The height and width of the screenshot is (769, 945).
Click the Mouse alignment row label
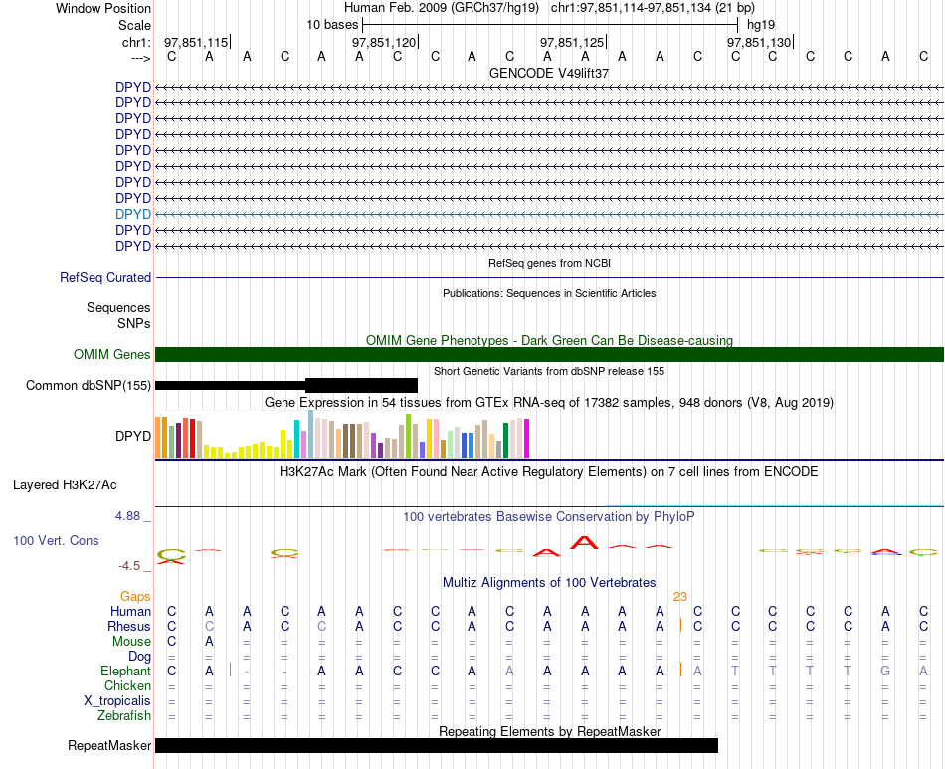coord(132,642)
